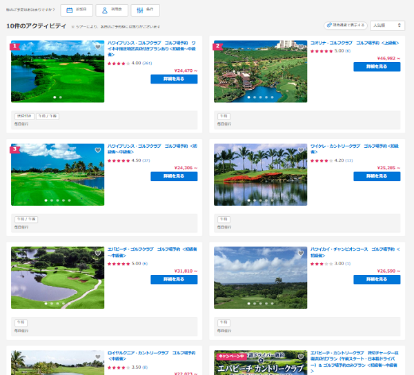Favorite the ワイケレ・カントリークラブ card heart

coord(301,150)
